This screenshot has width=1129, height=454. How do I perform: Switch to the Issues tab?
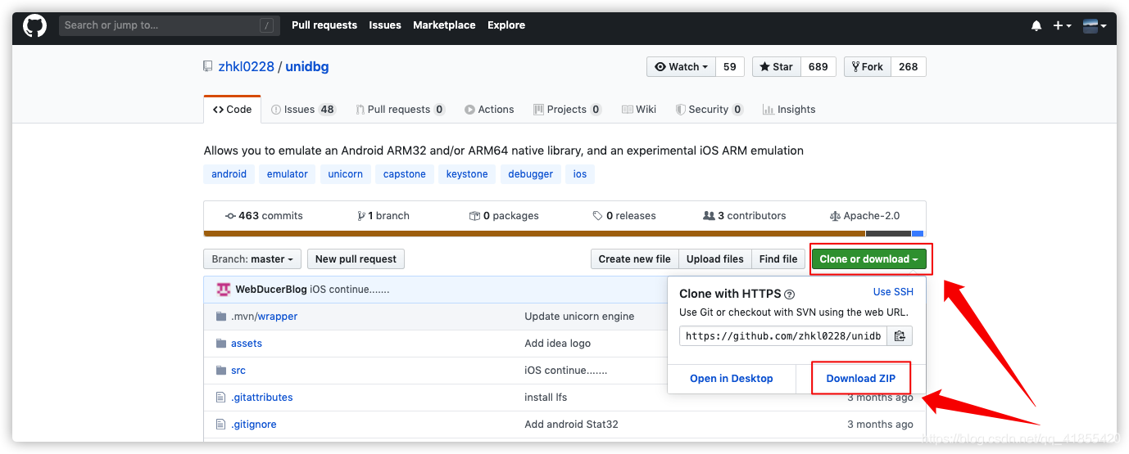click(x=302, y=110)
